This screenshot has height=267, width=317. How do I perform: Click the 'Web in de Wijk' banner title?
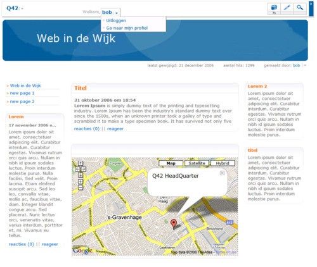[x=76, y=38]
